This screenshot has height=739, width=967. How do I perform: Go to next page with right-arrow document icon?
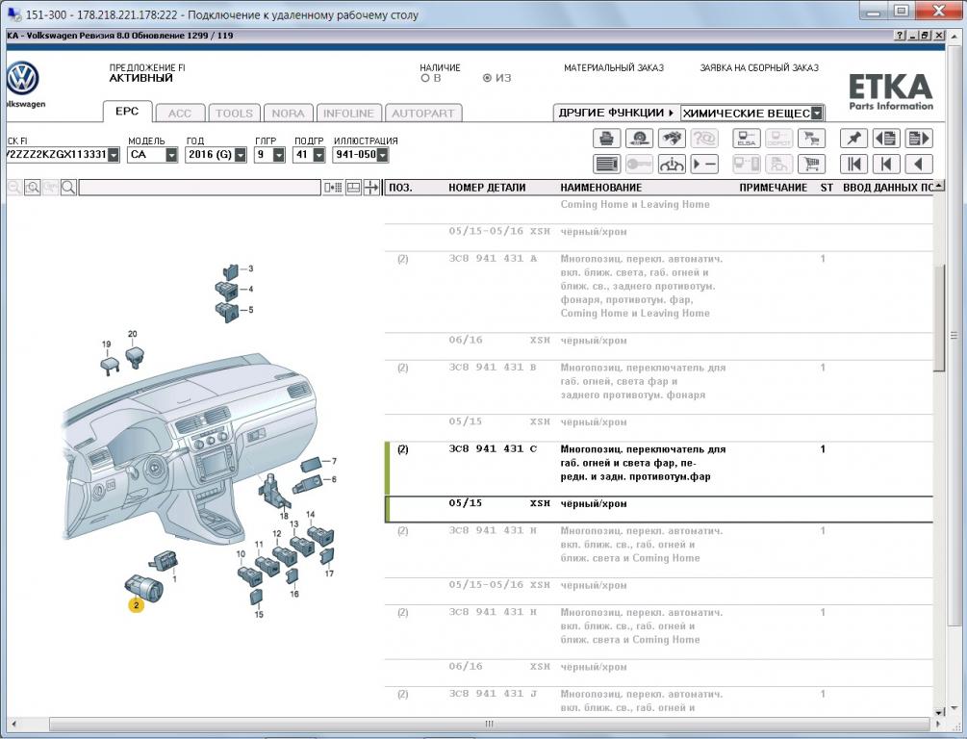919,139
